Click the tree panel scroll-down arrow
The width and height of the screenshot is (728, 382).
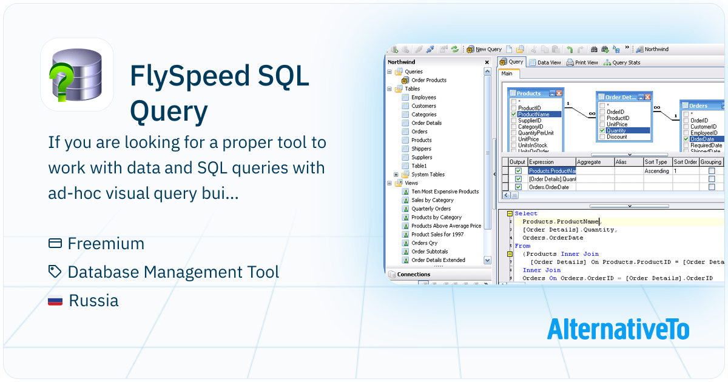coord(487,260)
